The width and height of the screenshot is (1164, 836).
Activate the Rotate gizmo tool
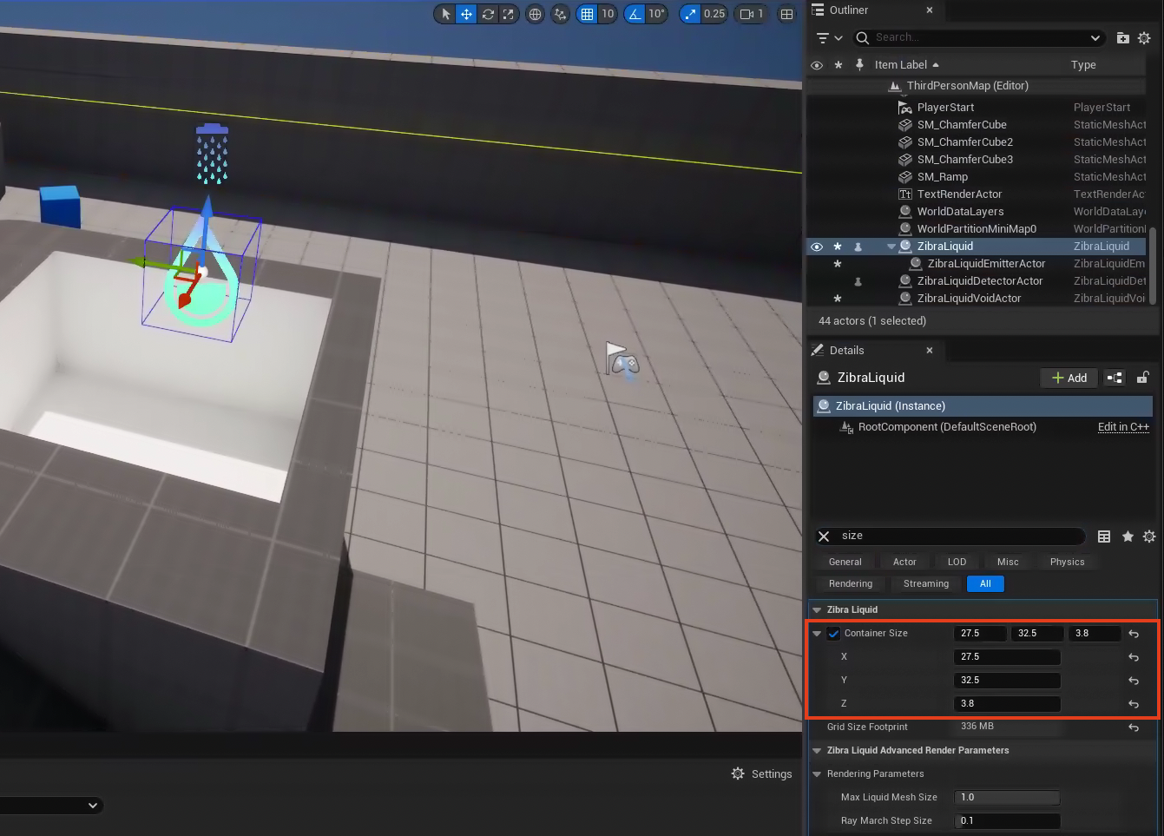pos(488,14)
